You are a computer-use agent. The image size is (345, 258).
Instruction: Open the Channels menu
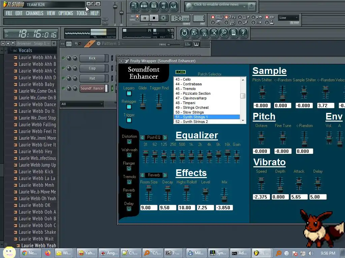[x=35, y=13]
